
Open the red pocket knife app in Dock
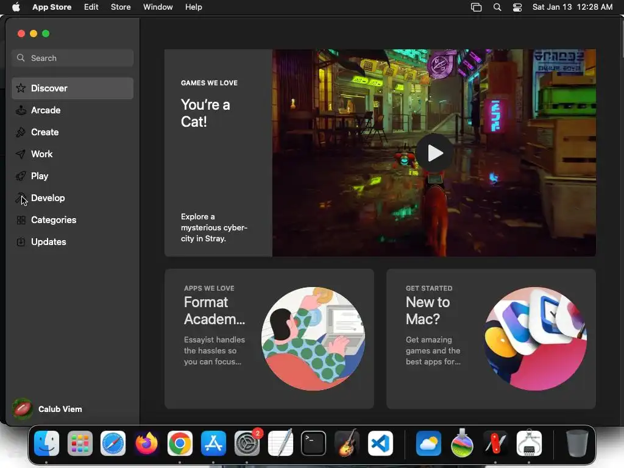point(495,444)
